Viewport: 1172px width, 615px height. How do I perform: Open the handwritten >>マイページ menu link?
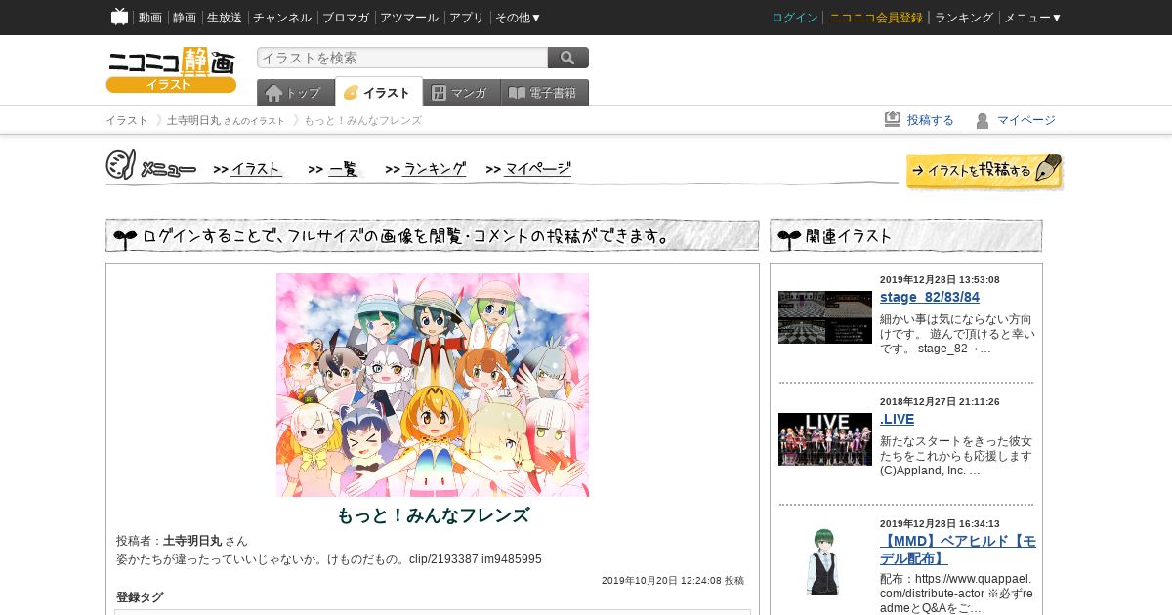[528, 169]
